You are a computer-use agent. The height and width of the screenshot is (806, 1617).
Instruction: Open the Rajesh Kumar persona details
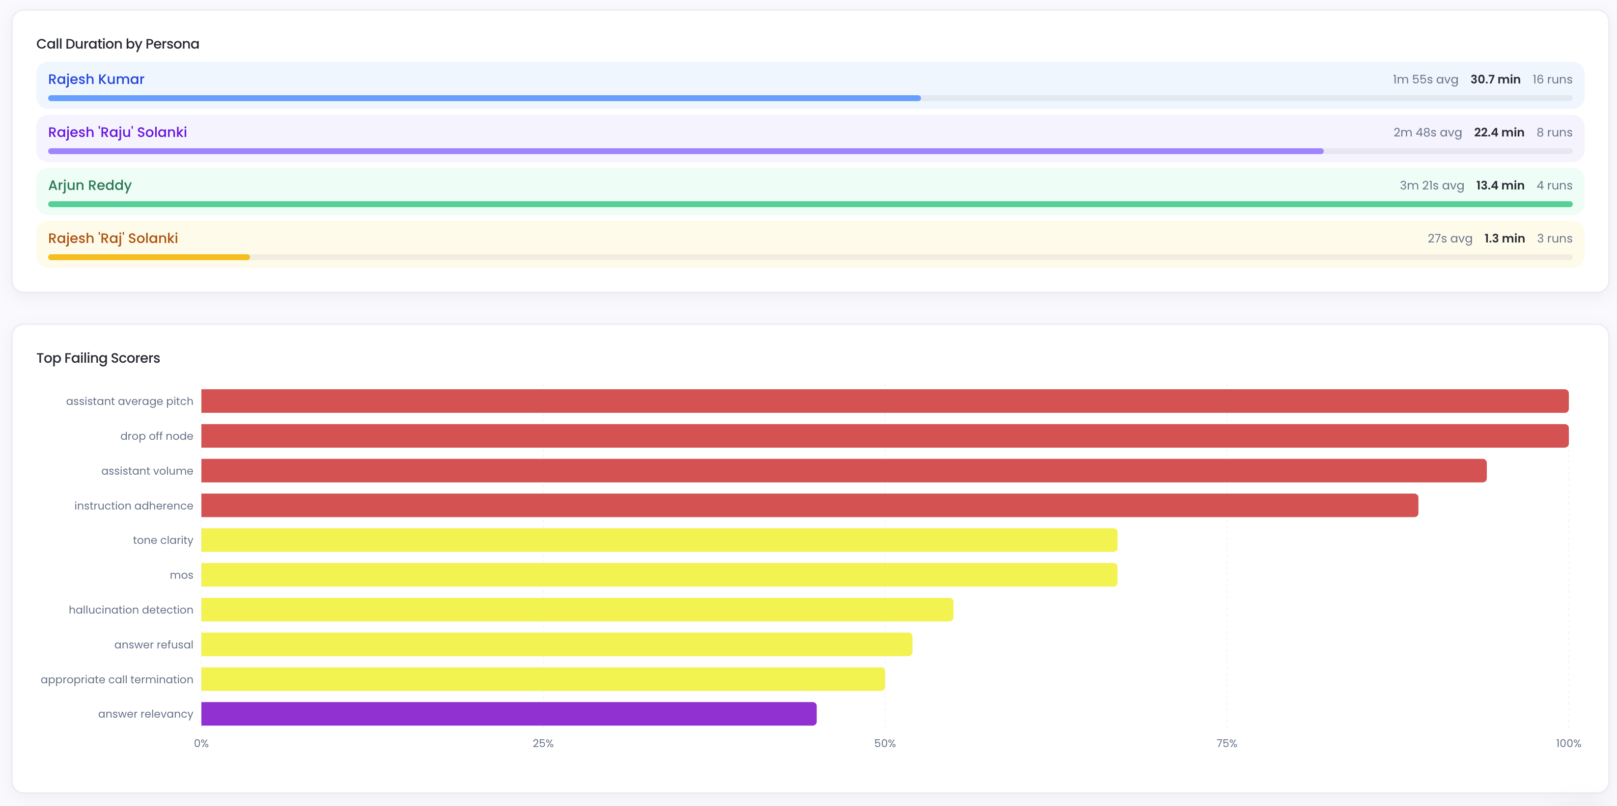click(95, 79)
